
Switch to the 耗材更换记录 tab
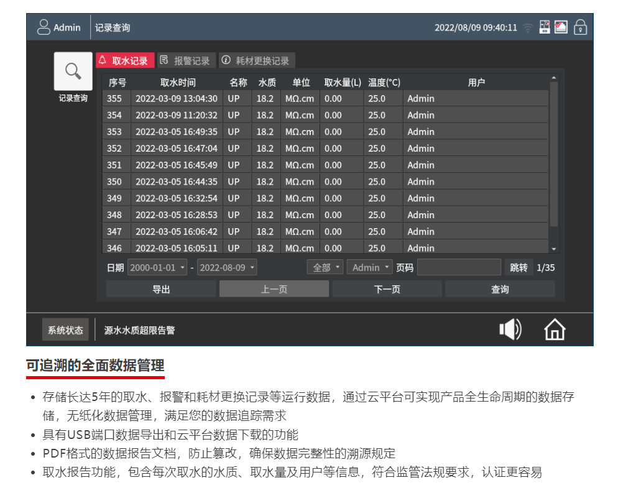pos(256,60)
